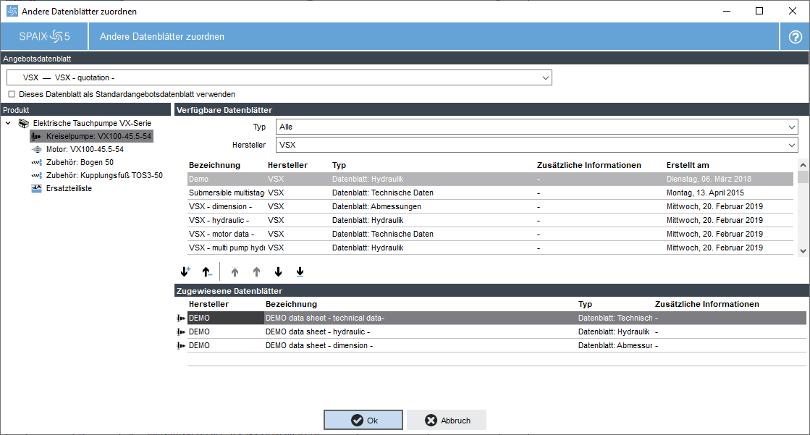Click the gray move up one arrow

pyautogui.click(x=257, y=271)
